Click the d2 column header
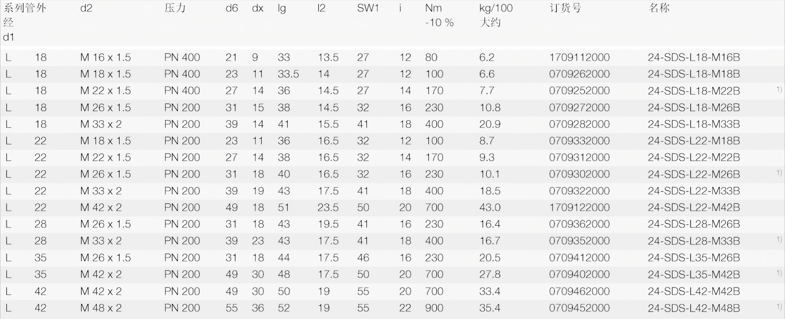 click(x=86, y=8)
